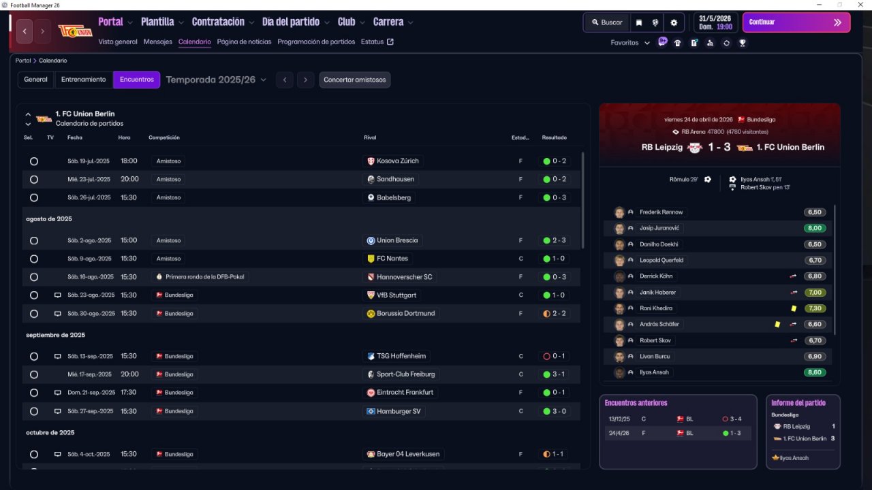Image resolution: width=872 pixels, height=490 pixels.
Task: Click the Estatus external link icon
Action: click(x=390, y=42)
